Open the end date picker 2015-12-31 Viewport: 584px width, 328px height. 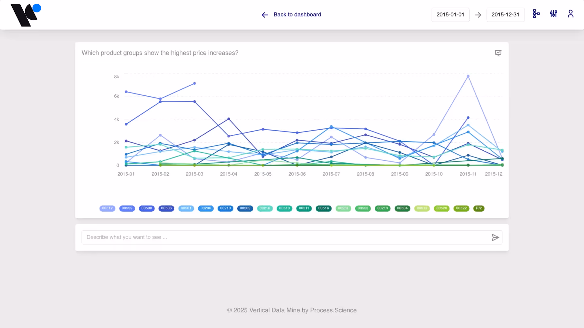[505, 15]
